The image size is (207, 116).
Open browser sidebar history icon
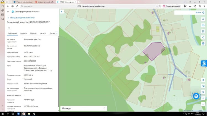point(2,6)
